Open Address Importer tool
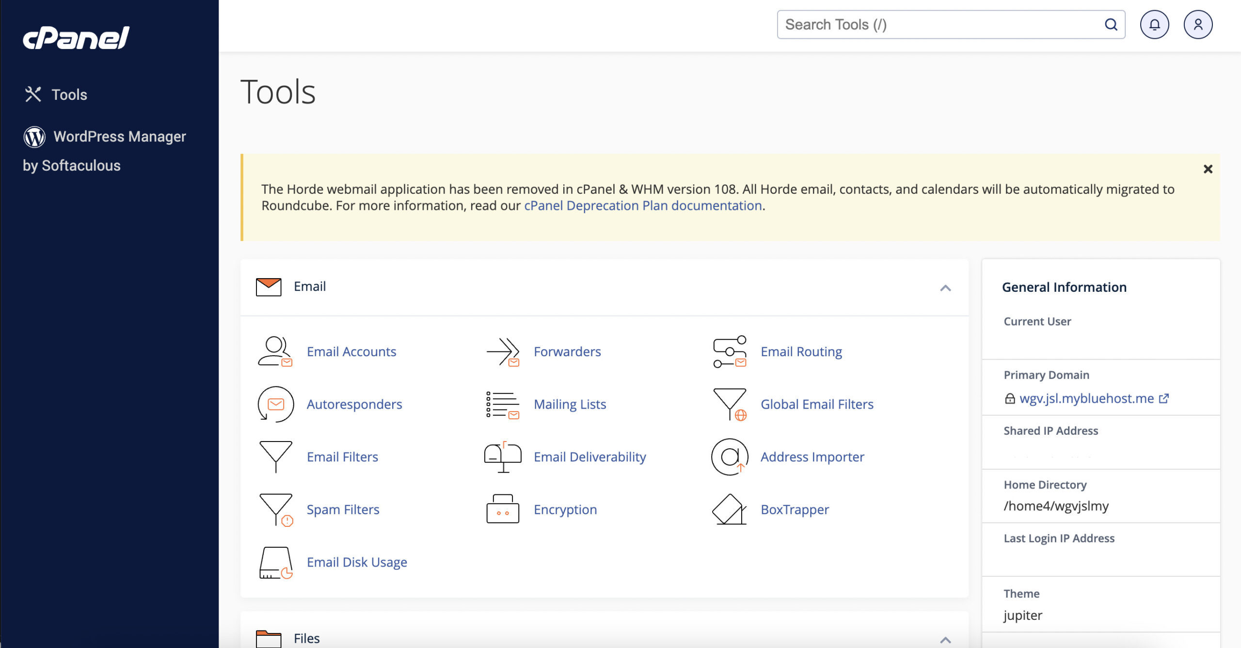This screenshot has width=1241, height=648. 811,456
